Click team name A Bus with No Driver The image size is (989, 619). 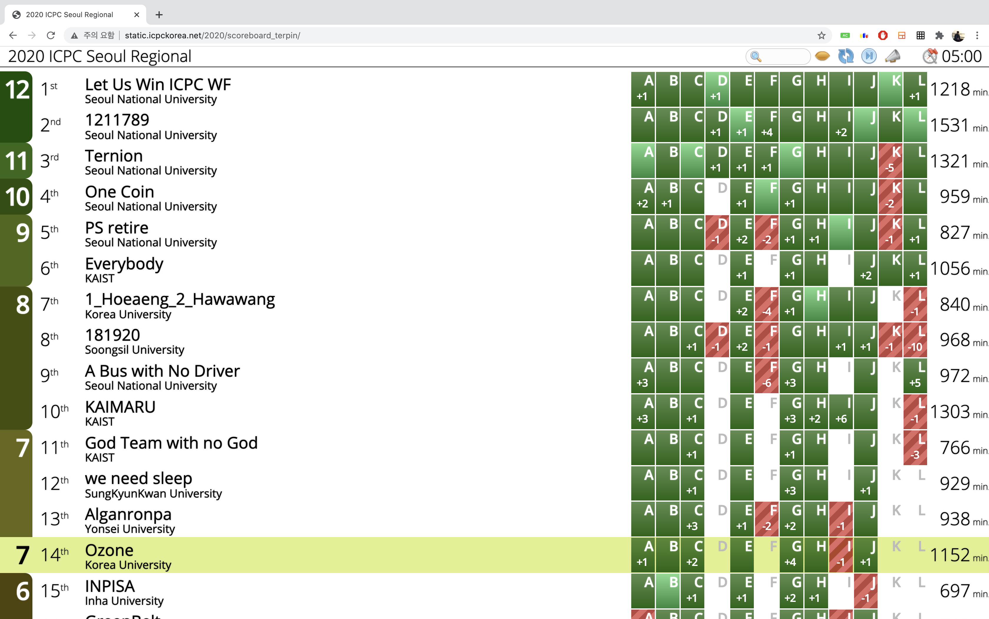coord(162,371)
